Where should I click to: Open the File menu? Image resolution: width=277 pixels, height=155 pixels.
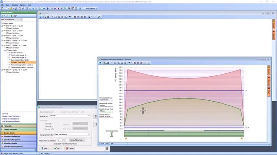(x=2, y=5)
